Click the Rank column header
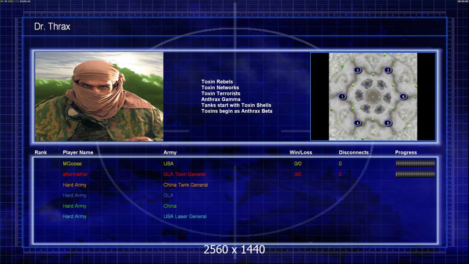This screenshot has width=469, height=264. 40,153
